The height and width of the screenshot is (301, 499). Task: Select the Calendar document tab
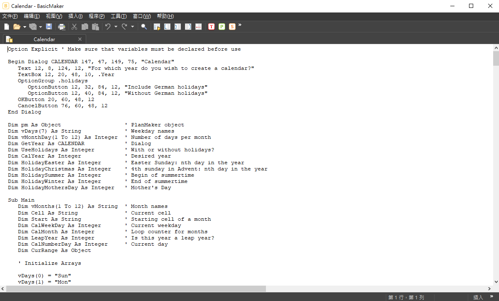(x=44, y=39)
